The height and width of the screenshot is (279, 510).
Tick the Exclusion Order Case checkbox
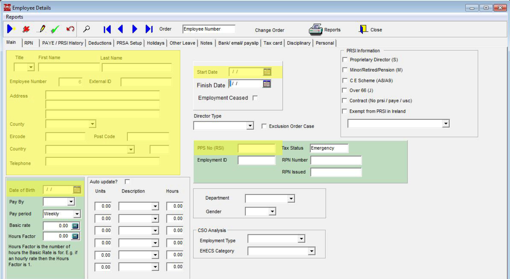(264, 126)
